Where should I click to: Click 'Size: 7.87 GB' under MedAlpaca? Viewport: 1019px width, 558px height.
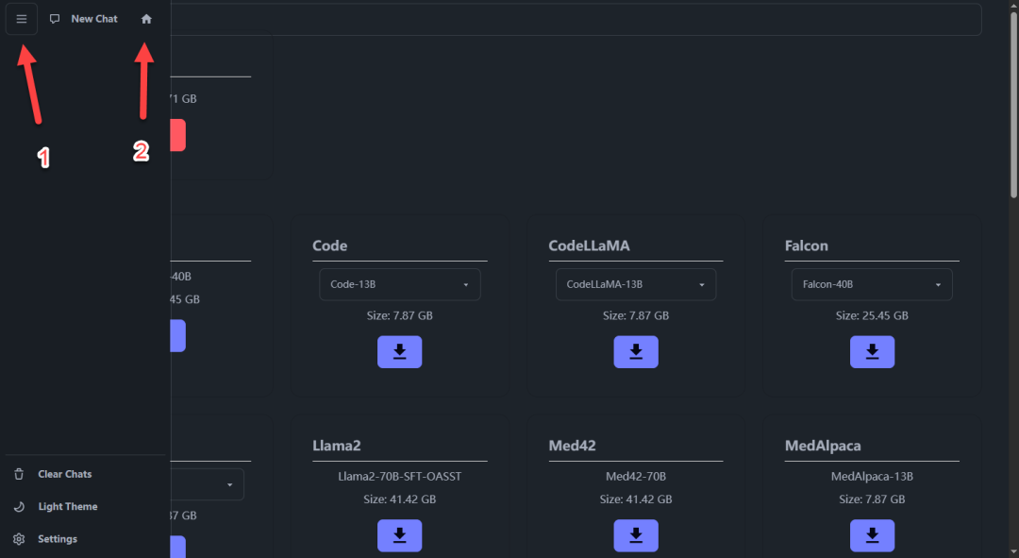872,499
